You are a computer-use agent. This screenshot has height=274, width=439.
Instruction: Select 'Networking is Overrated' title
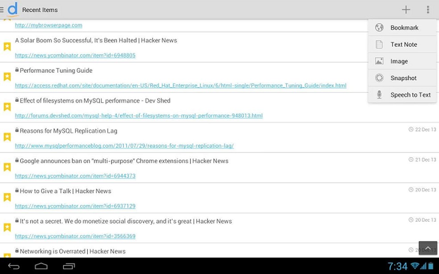73,251
